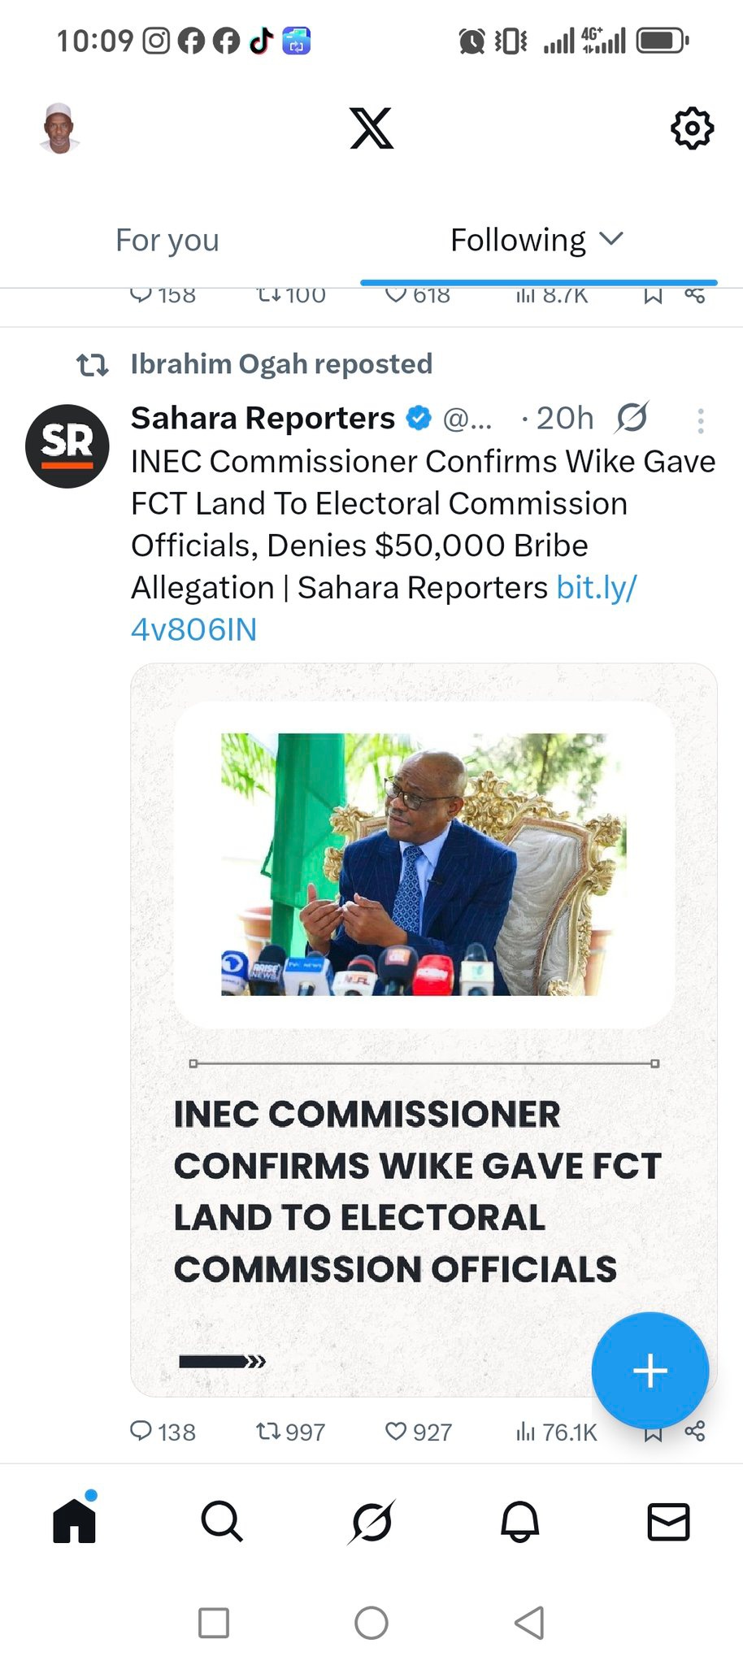Expand the Following dropdown chevron
743x1665 pixels.
pyautogui.click(x=610, y=239)
